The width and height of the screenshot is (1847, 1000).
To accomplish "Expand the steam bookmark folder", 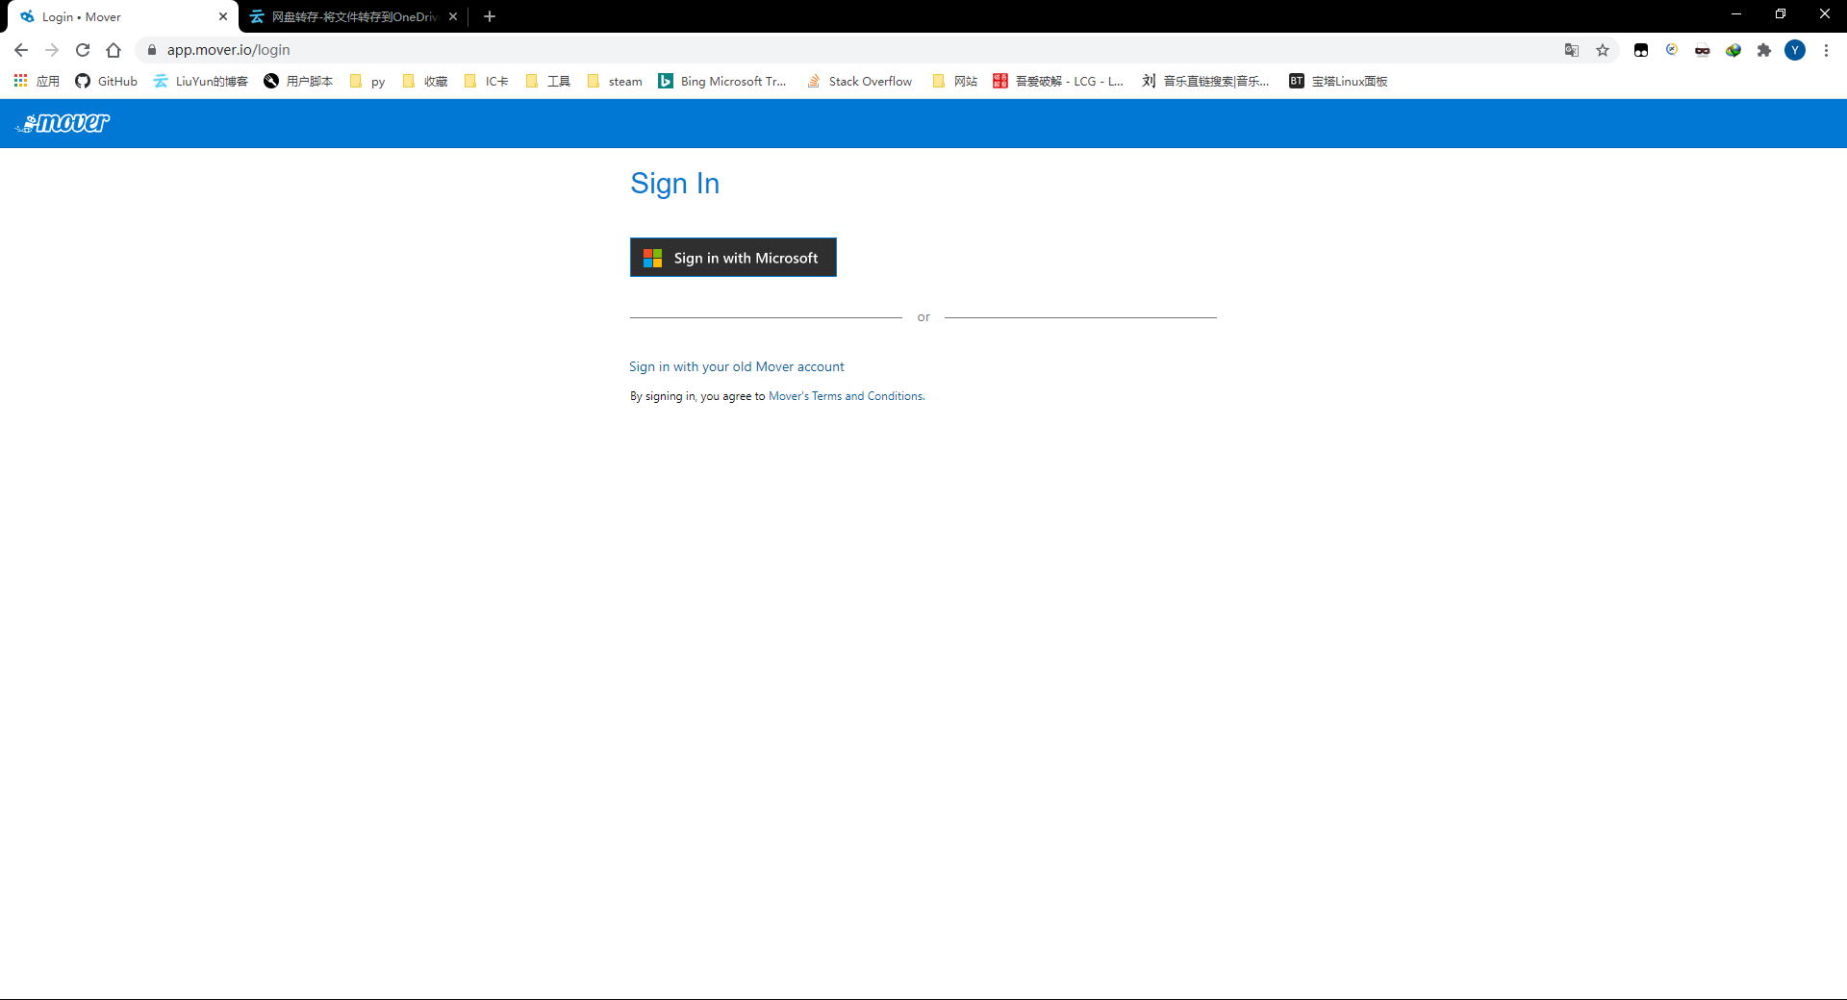I will click(615, 81).
